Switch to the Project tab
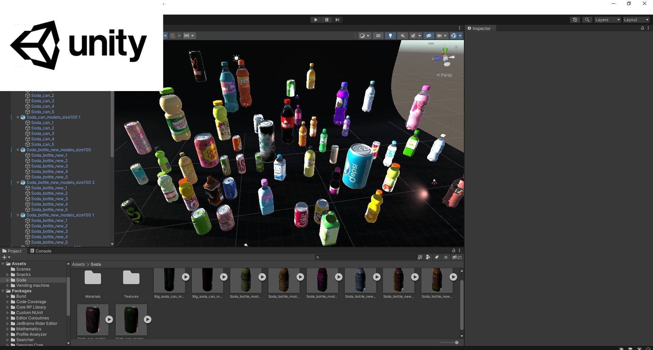The height and width of the screenshot is (350, 653). pyautogui.click(x=12, y=251)
